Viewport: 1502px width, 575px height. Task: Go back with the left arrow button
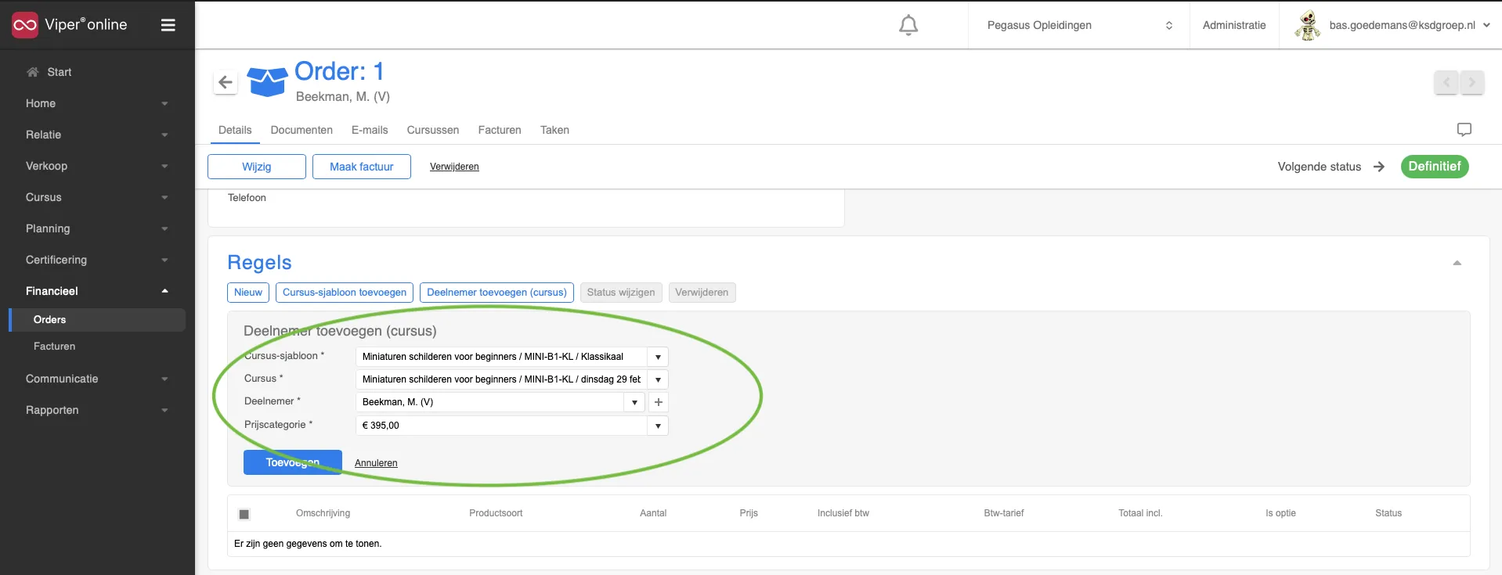pos(226,82)
